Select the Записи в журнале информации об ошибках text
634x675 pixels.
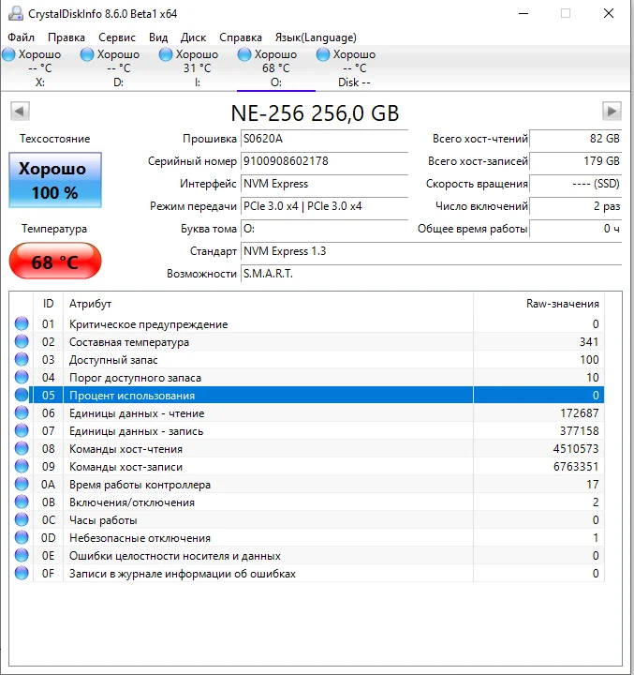(183, 574)
